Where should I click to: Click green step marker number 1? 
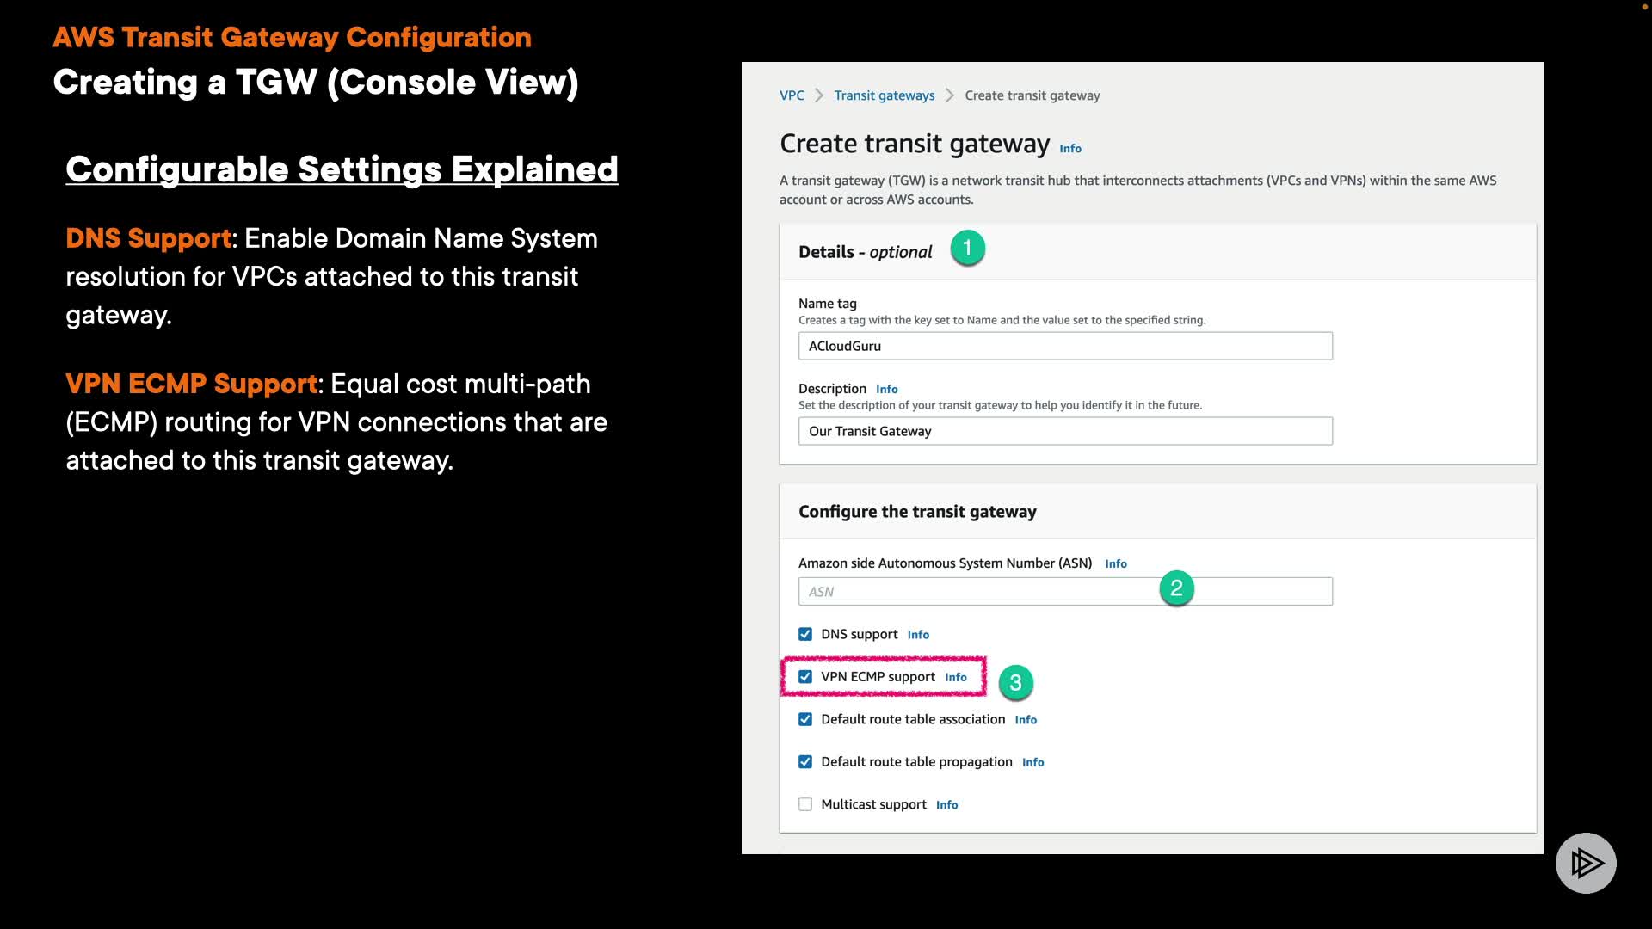(967, 249)
